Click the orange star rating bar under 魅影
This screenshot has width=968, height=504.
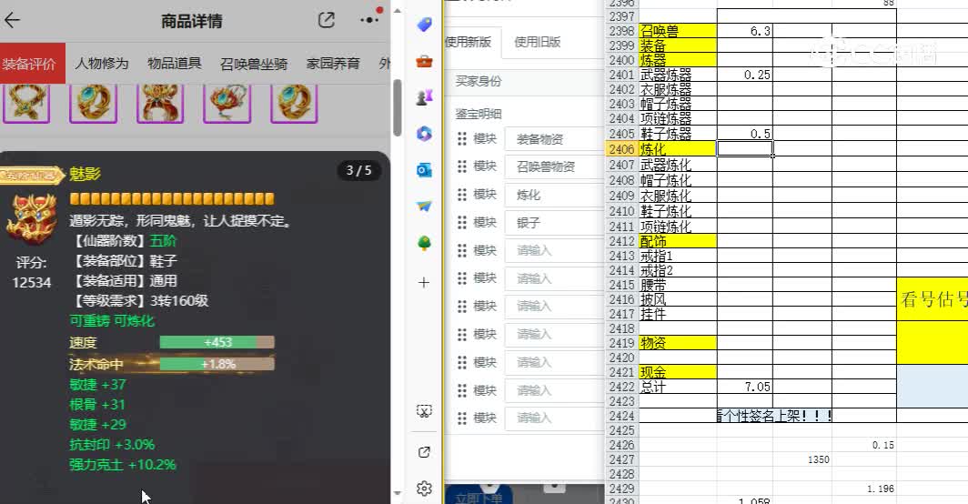click(172, 199)
